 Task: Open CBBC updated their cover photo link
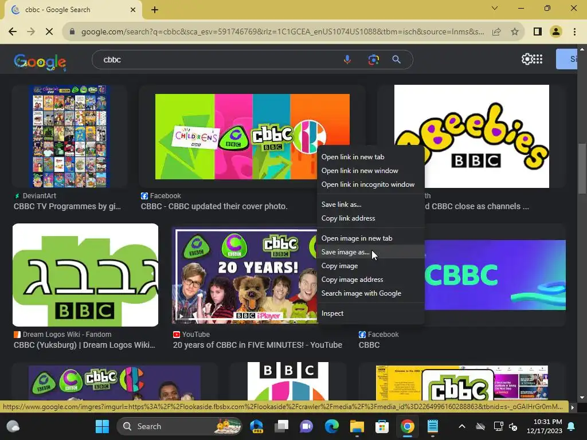pyautogui.click(x=214, y=206)
